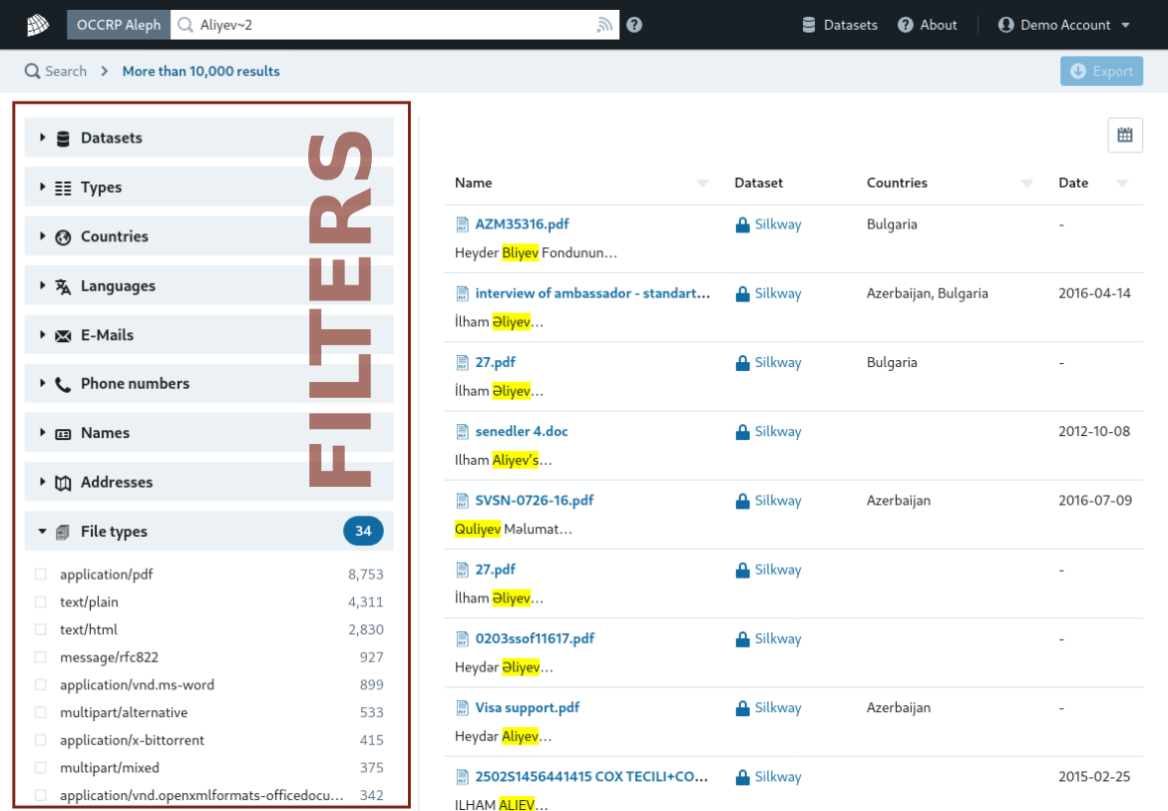
Task: Check the application/pdf file type filter
Action: tap(40, 575)
